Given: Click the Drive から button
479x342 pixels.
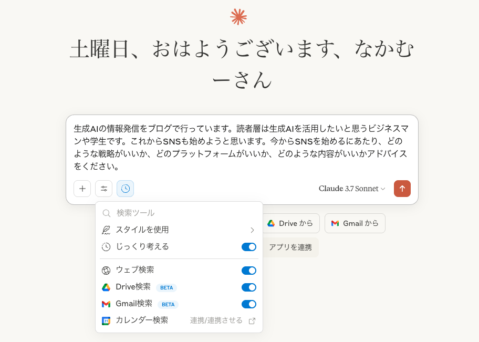Looking at the screenshot, I should [x=291, y=223].
